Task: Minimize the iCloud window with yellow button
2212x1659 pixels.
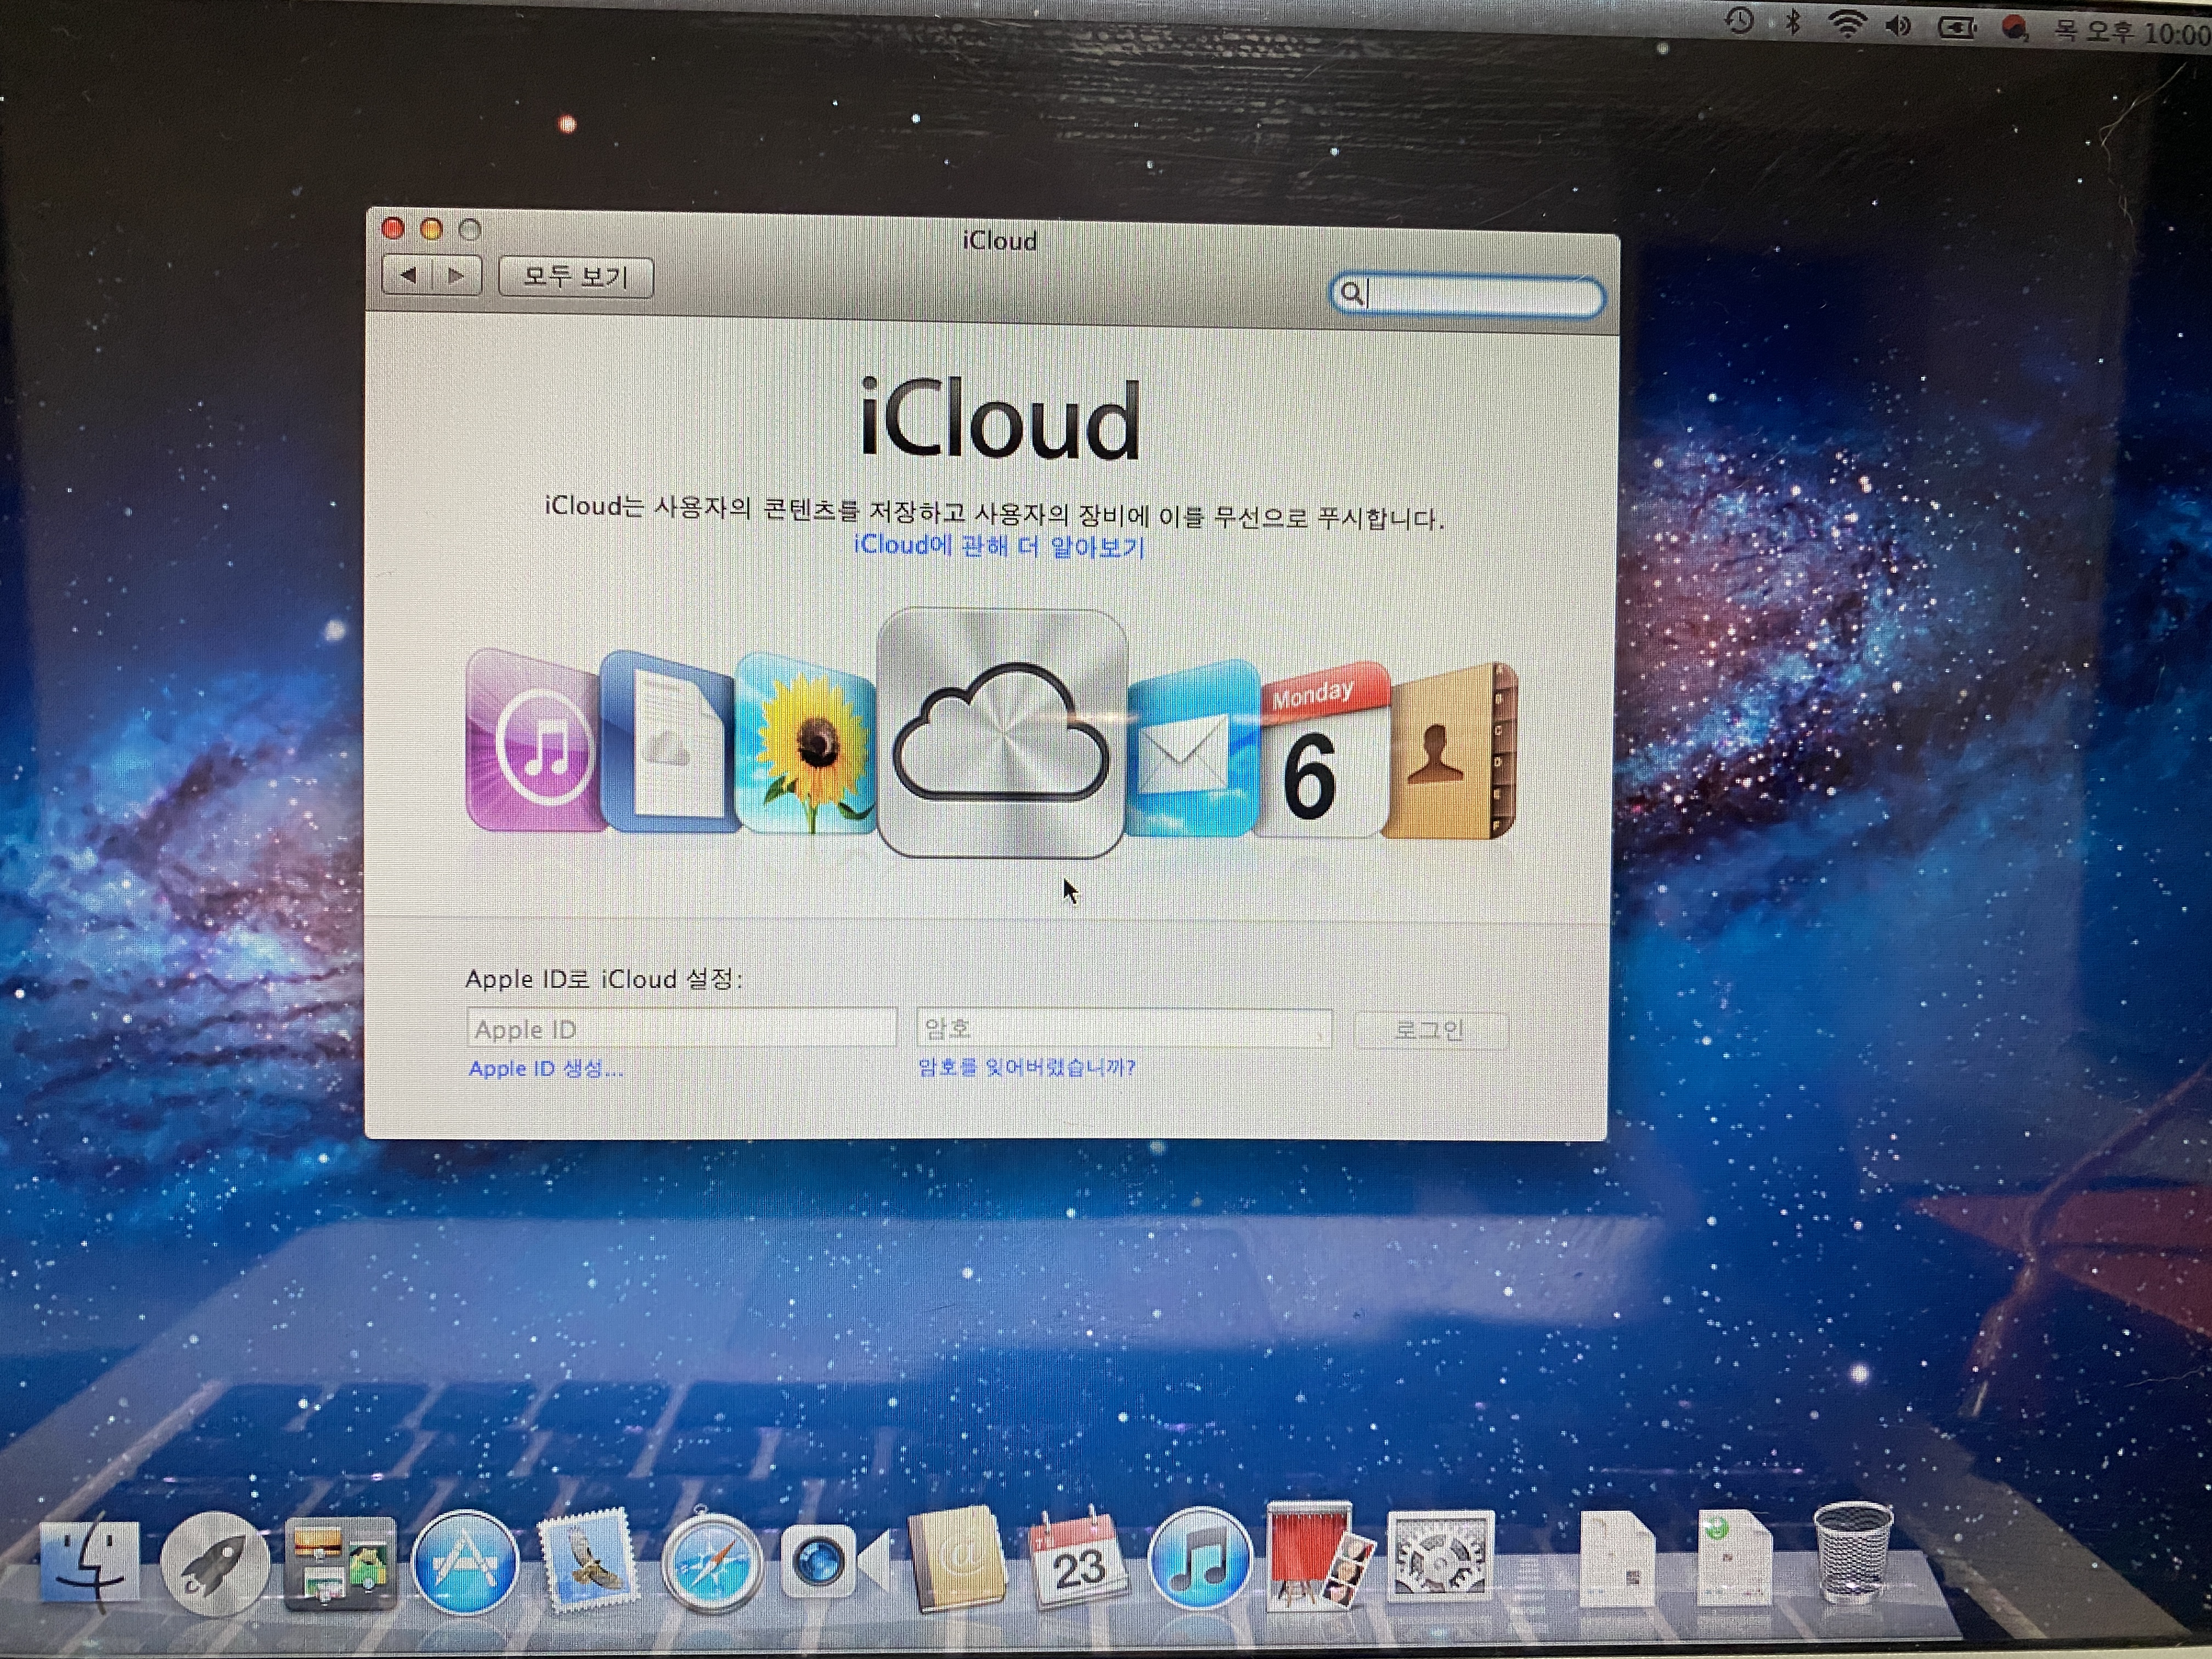Action: point(431,229)
